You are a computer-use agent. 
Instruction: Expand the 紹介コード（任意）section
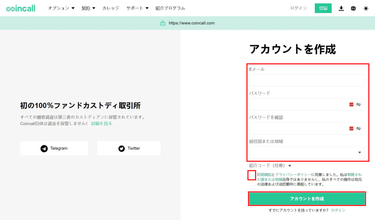tap(270, 166)
